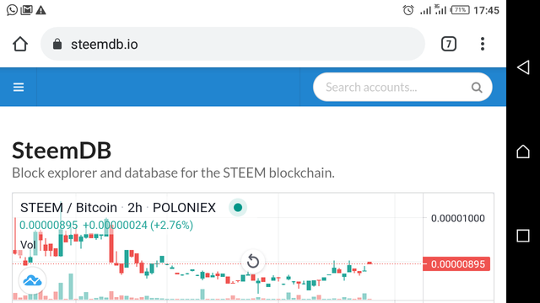Click the green market status dot

238,208
